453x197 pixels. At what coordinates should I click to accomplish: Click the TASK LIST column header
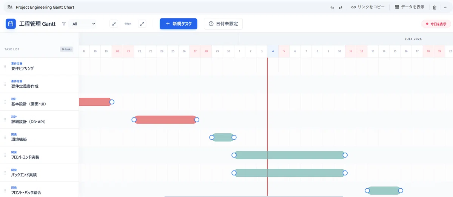(12, 49)
